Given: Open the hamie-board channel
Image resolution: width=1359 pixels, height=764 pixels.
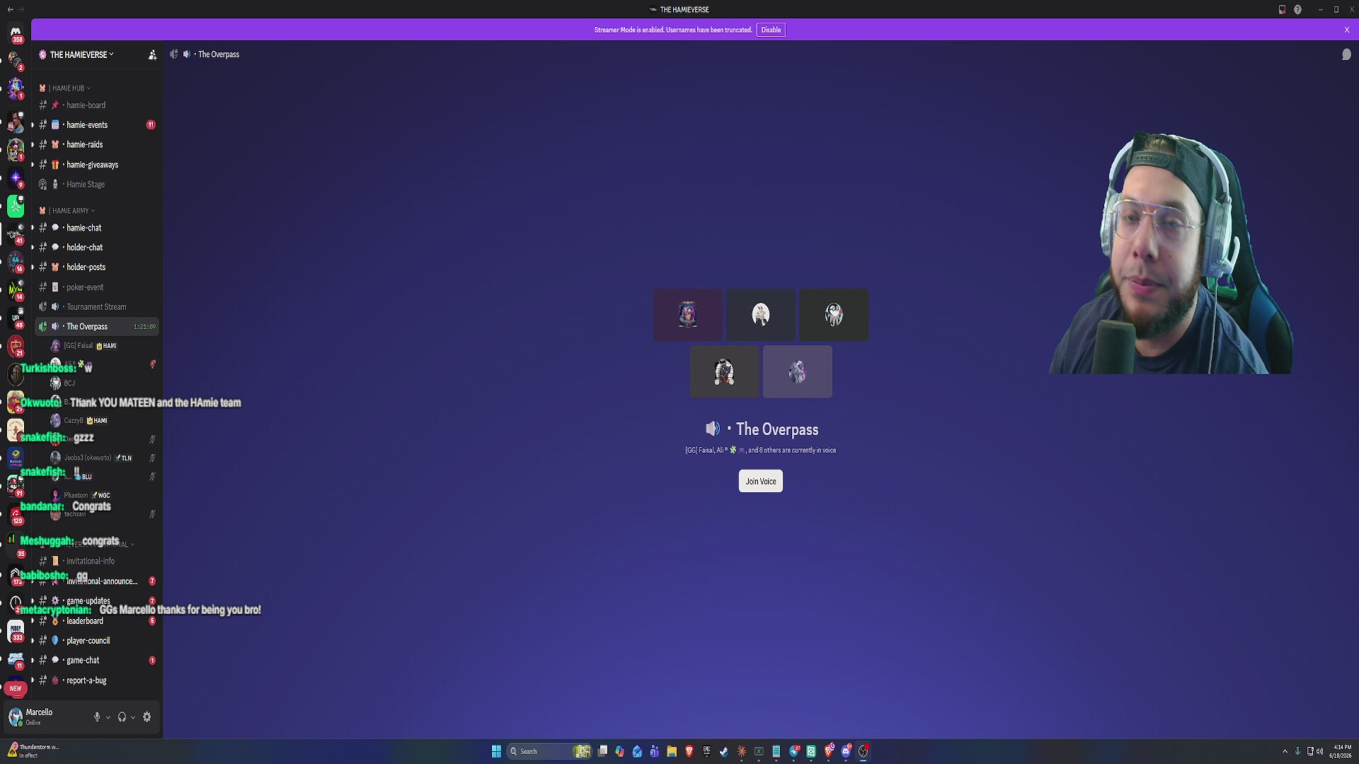Looking at the screenshot, I should [97, 105].
